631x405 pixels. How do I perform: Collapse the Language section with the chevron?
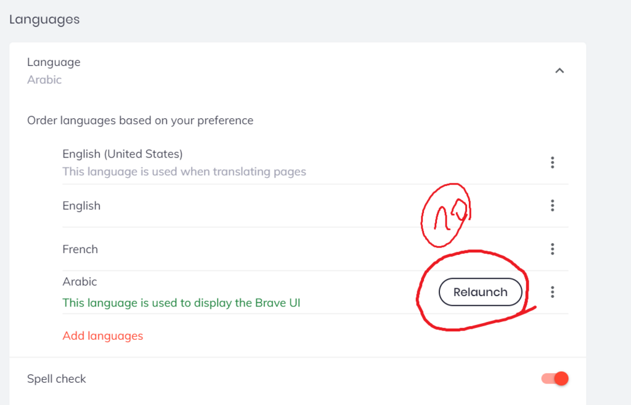pyautogui.click(x=560, y=71)
